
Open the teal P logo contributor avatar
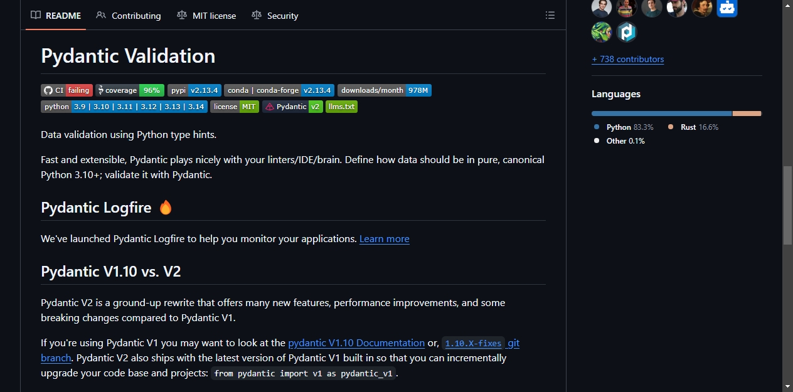(627, 32)
